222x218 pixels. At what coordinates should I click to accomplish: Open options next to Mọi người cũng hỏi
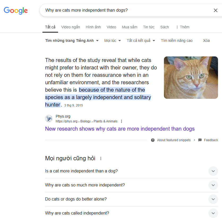click(x=101, y=158)
